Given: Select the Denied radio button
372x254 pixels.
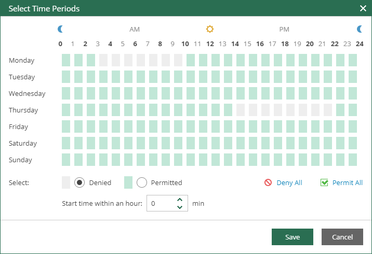Looking at the screenshot, I should click(79, 182).
